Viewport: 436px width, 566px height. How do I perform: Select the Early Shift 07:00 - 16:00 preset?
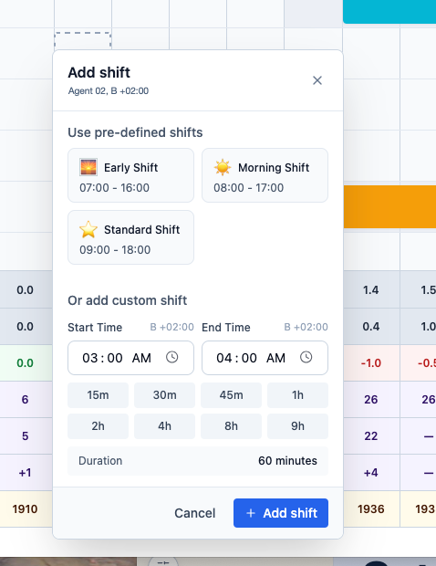click(131, 175)
